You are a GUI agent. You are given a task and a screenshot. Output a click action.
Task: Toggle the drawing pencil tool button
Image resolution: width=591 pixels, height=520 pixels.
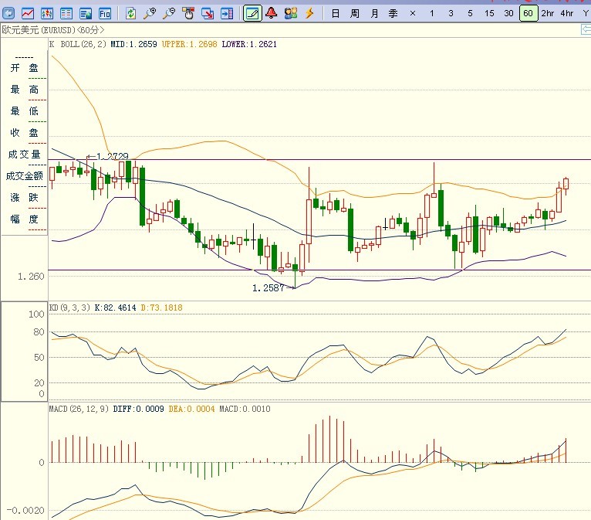click(x=252, y=13)
